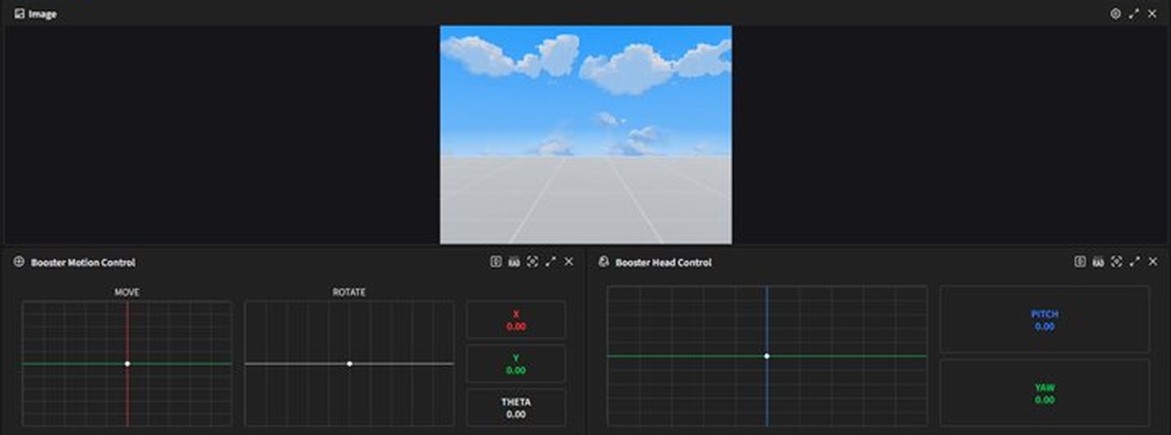Image resolution: width=1171 pixels, height=435 pixels.
Task: Select the THETA value box
Action: [515, 407]
